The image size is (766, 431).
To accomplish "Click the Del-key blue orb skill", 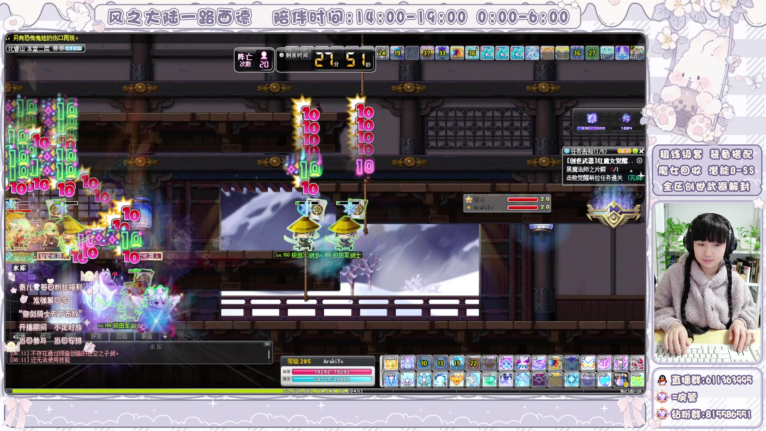I will coord(604,380).
